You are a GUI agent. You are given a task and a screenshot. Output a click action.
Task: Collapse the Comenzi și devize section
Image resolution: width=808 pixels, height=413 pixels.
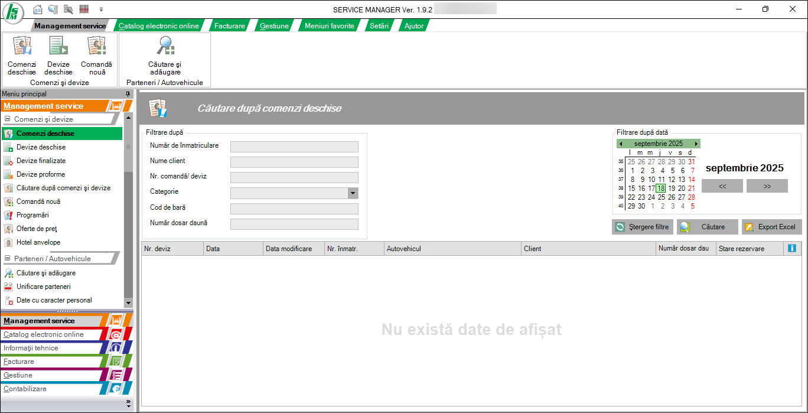click(8, 119)
